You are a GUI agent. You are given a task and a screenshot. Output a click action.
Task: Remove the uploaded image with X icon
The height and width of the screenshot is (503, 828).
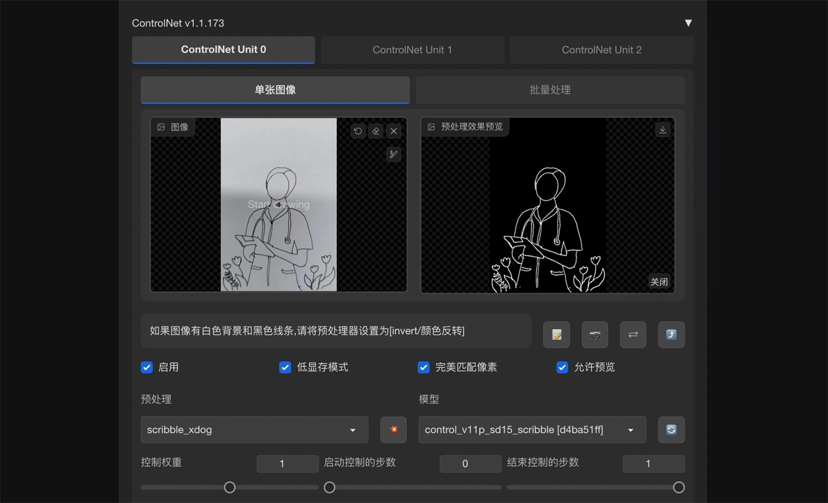394,131
